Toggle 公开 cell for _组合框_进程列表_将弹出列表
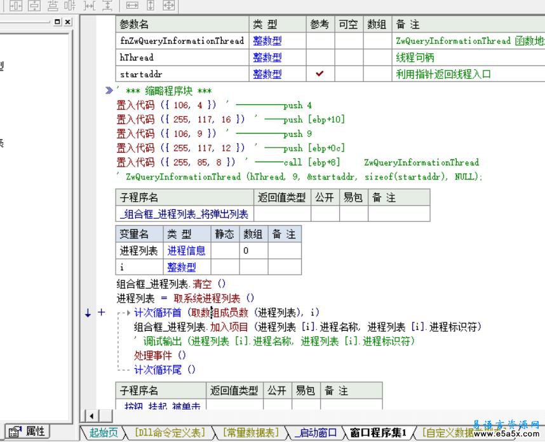Viewport: 545px width, 442px height. tap(325, 214)
